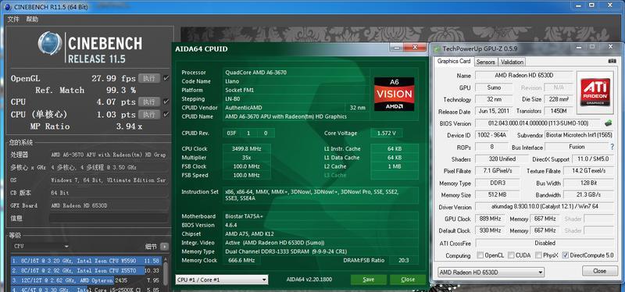625x292 pixels.
Task: Open the CPU ranking dropdown under 等级
Action: 41,247
